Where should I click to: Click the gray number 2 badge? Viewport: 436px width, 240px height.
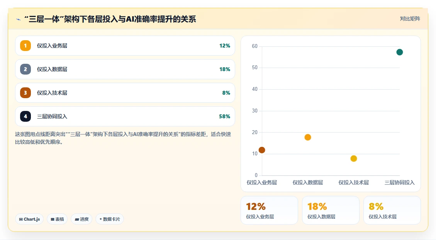click(x=25, y=69)
